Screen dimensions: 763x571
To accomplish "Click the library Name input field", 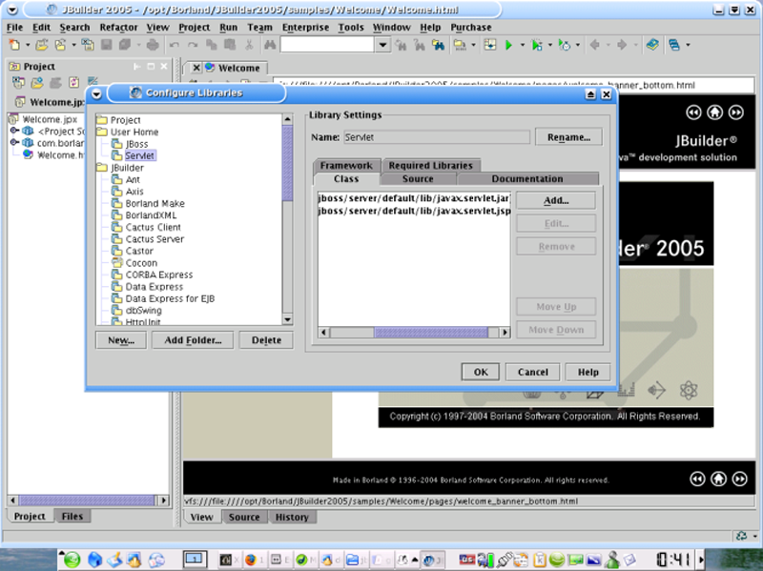I will (x=437, y=137).
